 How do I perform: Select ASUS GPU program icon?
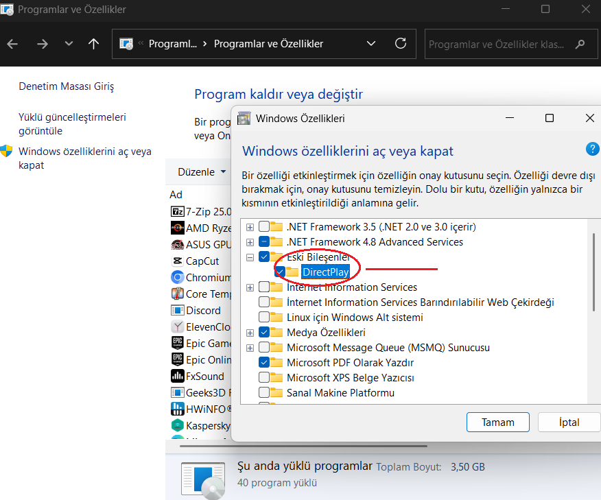[177, 244]
